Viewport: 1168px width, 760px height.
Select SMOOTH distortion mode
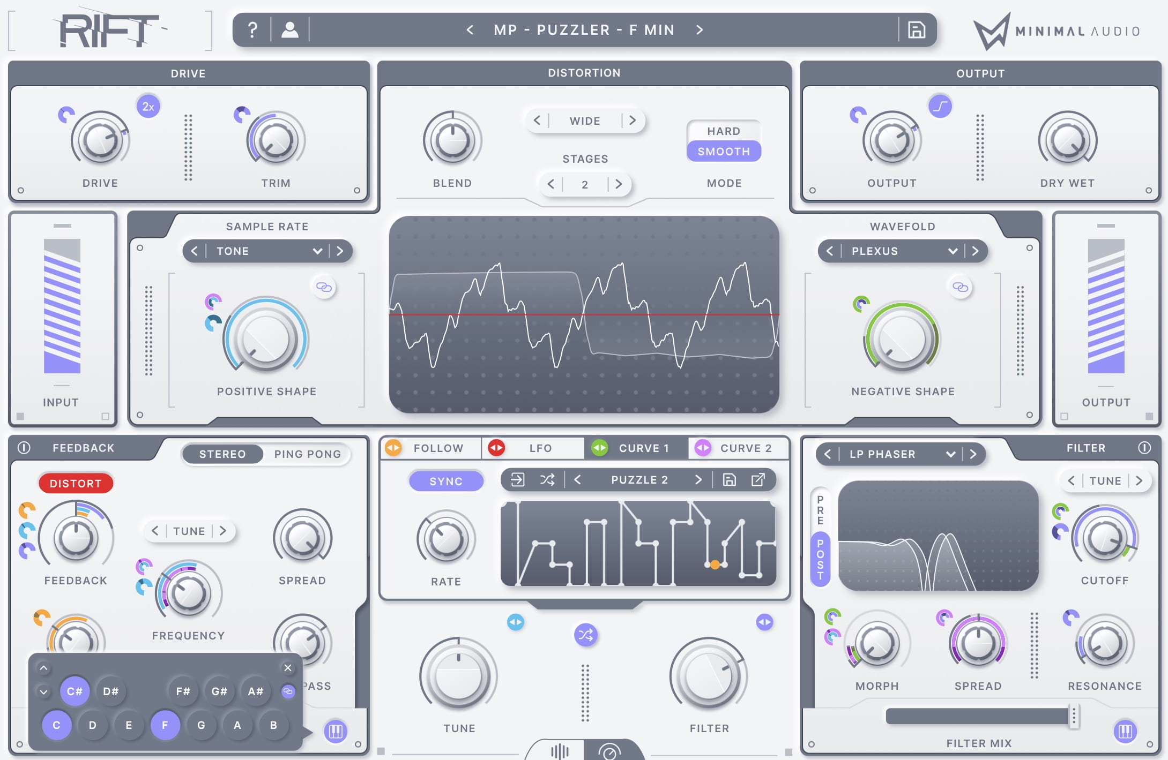[724, 152]
